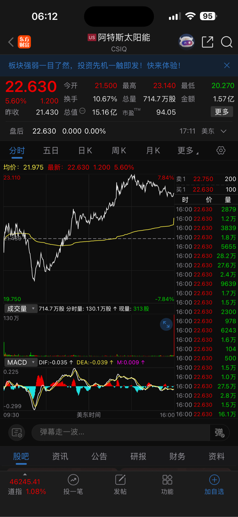The image size is (238, 517).
Task: Tap the 发帖 compose icon
Action: tap(120, 480)
